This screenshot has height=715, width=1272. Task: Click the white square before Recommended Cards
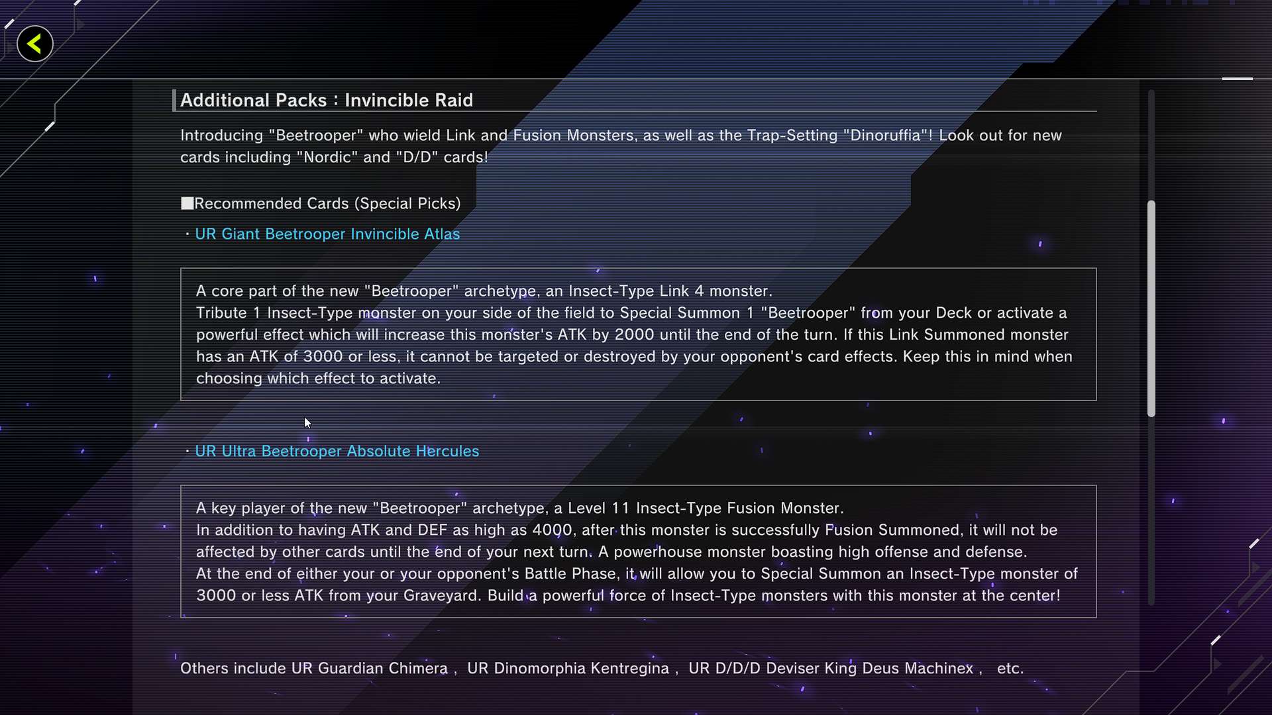coord(187,203)
